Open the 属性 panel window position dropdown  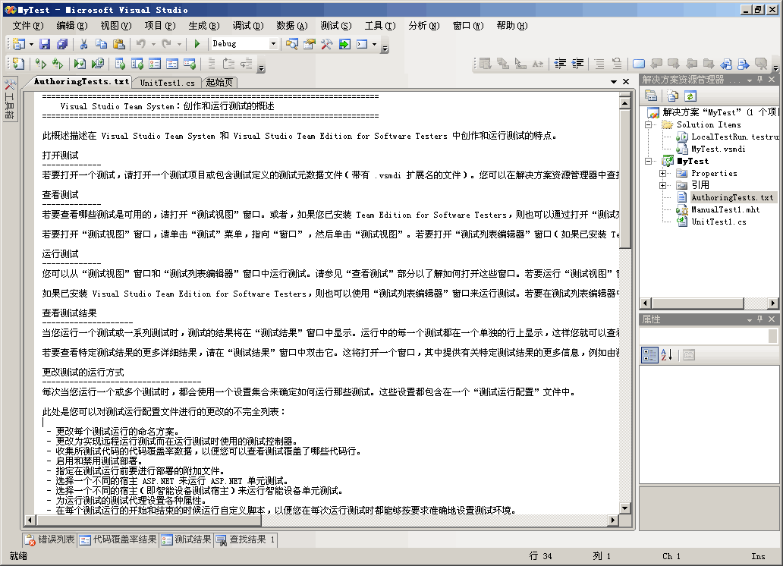[750, 319]
